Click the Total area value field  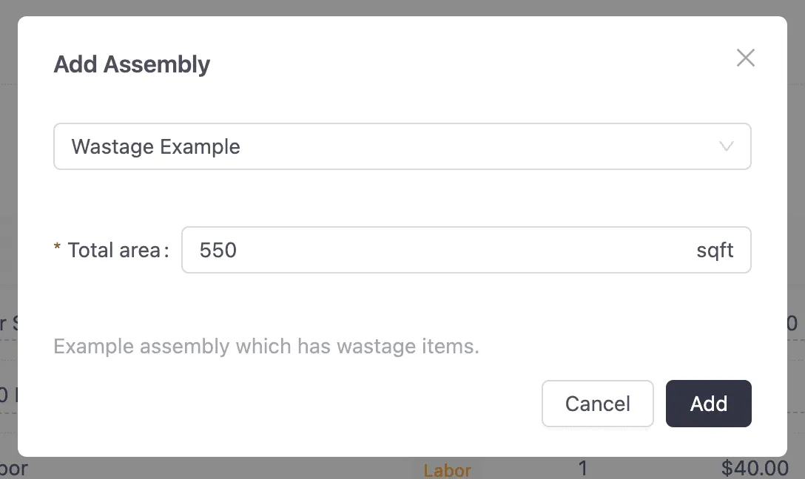(467, 250)
